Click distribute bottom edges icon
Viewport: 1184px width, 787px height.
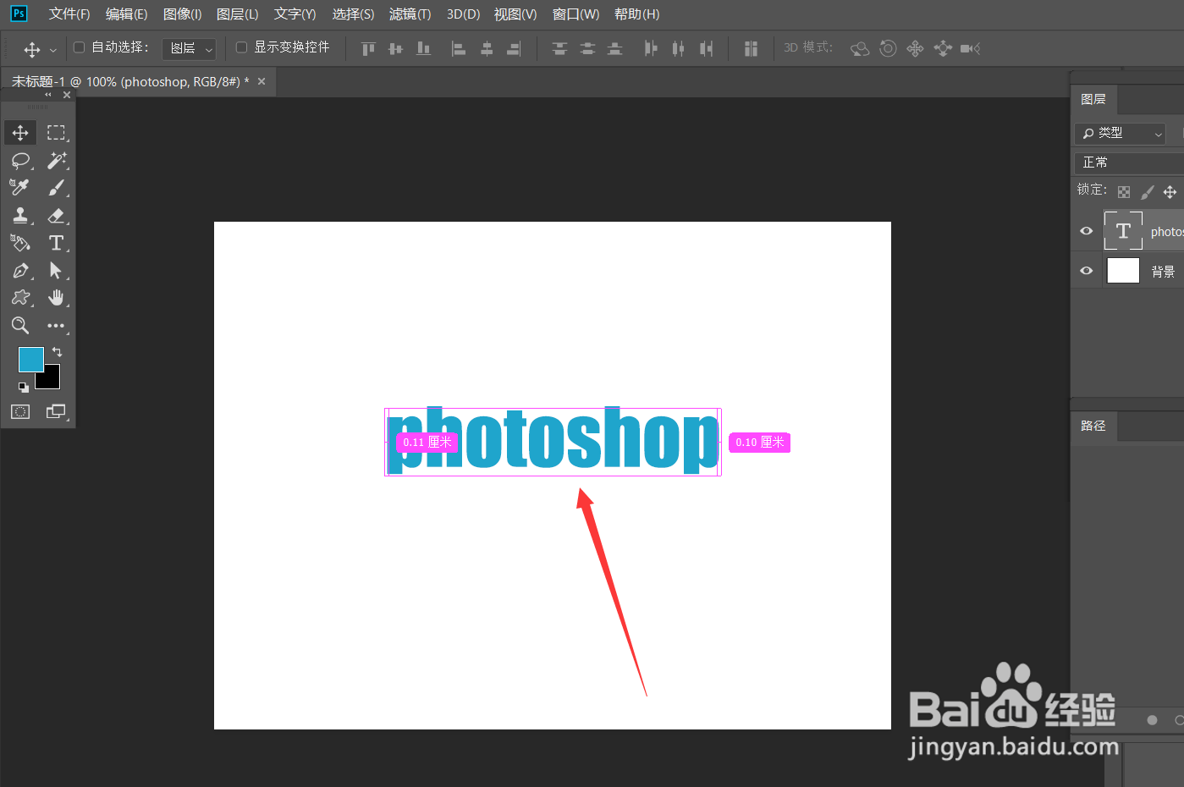pyautogui.click(x=615, y=48)
